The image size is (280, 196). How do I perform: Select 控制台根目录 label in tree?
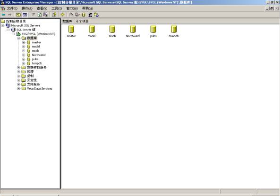point(16,21)
